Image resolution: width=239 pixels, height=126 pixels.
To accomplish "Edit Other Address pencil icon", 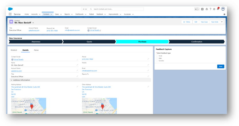I will [x=148, y=87].
